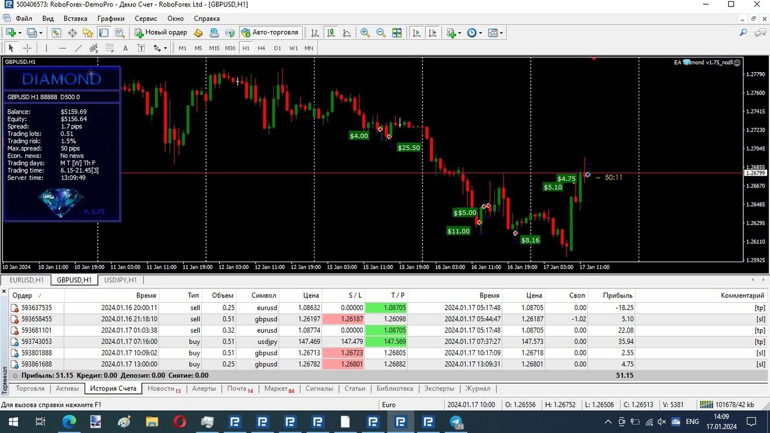Screen dimensions: 770x433
Task: Open Telegram from the taskbar
Action: click(x=457, y=422)
